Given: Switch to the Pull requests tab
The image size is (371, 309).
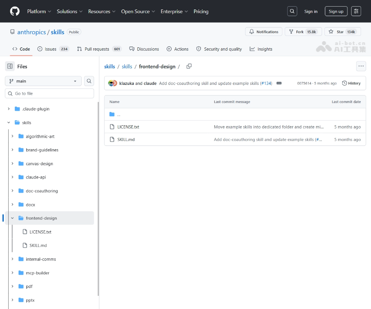Looking at the screenshot, I should pos(99,49).
